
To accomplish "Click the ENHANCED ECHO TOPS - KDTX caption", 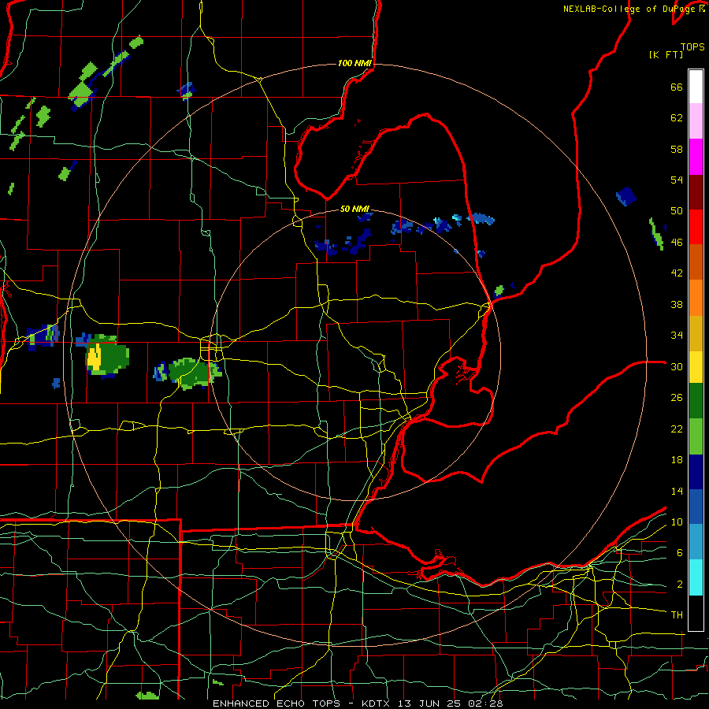I will pyautogui.click(x=357, y=703).
